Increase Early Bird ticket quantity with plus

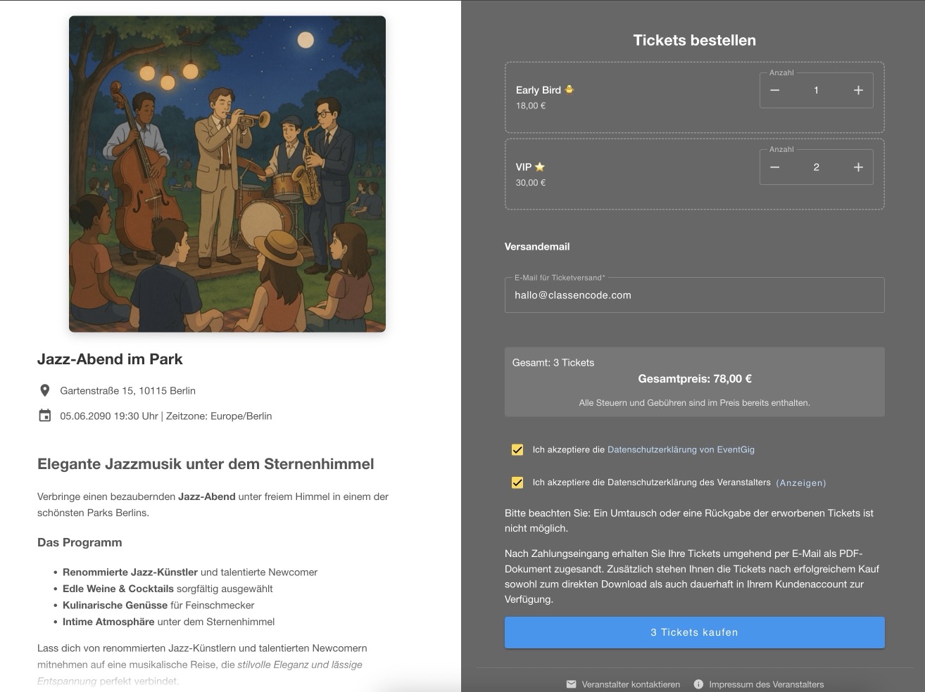[x=858, y=91]
